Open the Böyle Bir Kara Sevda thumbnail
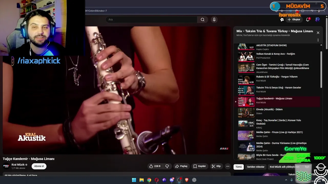328x184 pixels. pyautogui.click(x=246, y=157)
